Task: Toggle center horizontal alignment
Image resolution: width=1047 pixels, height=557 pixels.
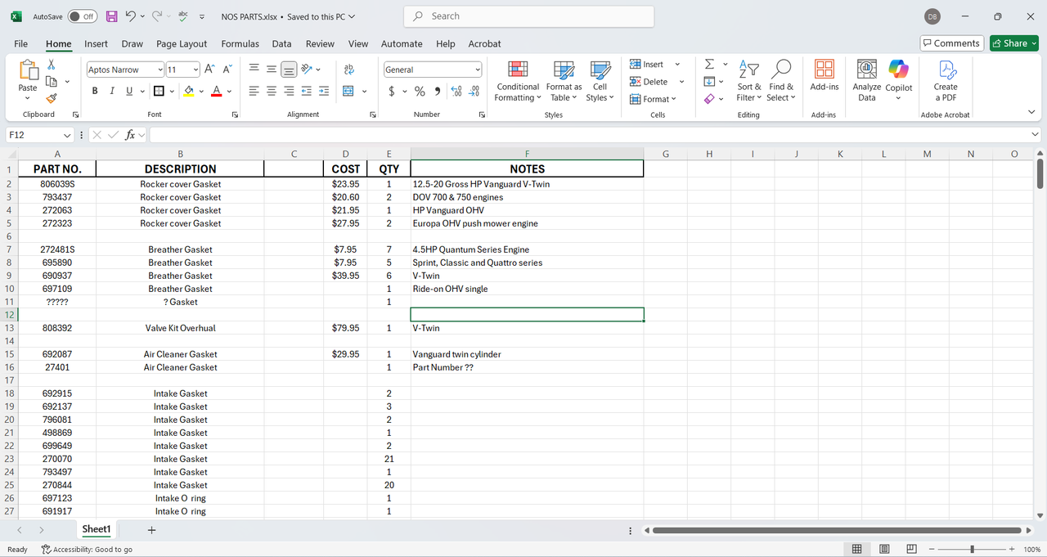Action: click(x=272, y=91)
